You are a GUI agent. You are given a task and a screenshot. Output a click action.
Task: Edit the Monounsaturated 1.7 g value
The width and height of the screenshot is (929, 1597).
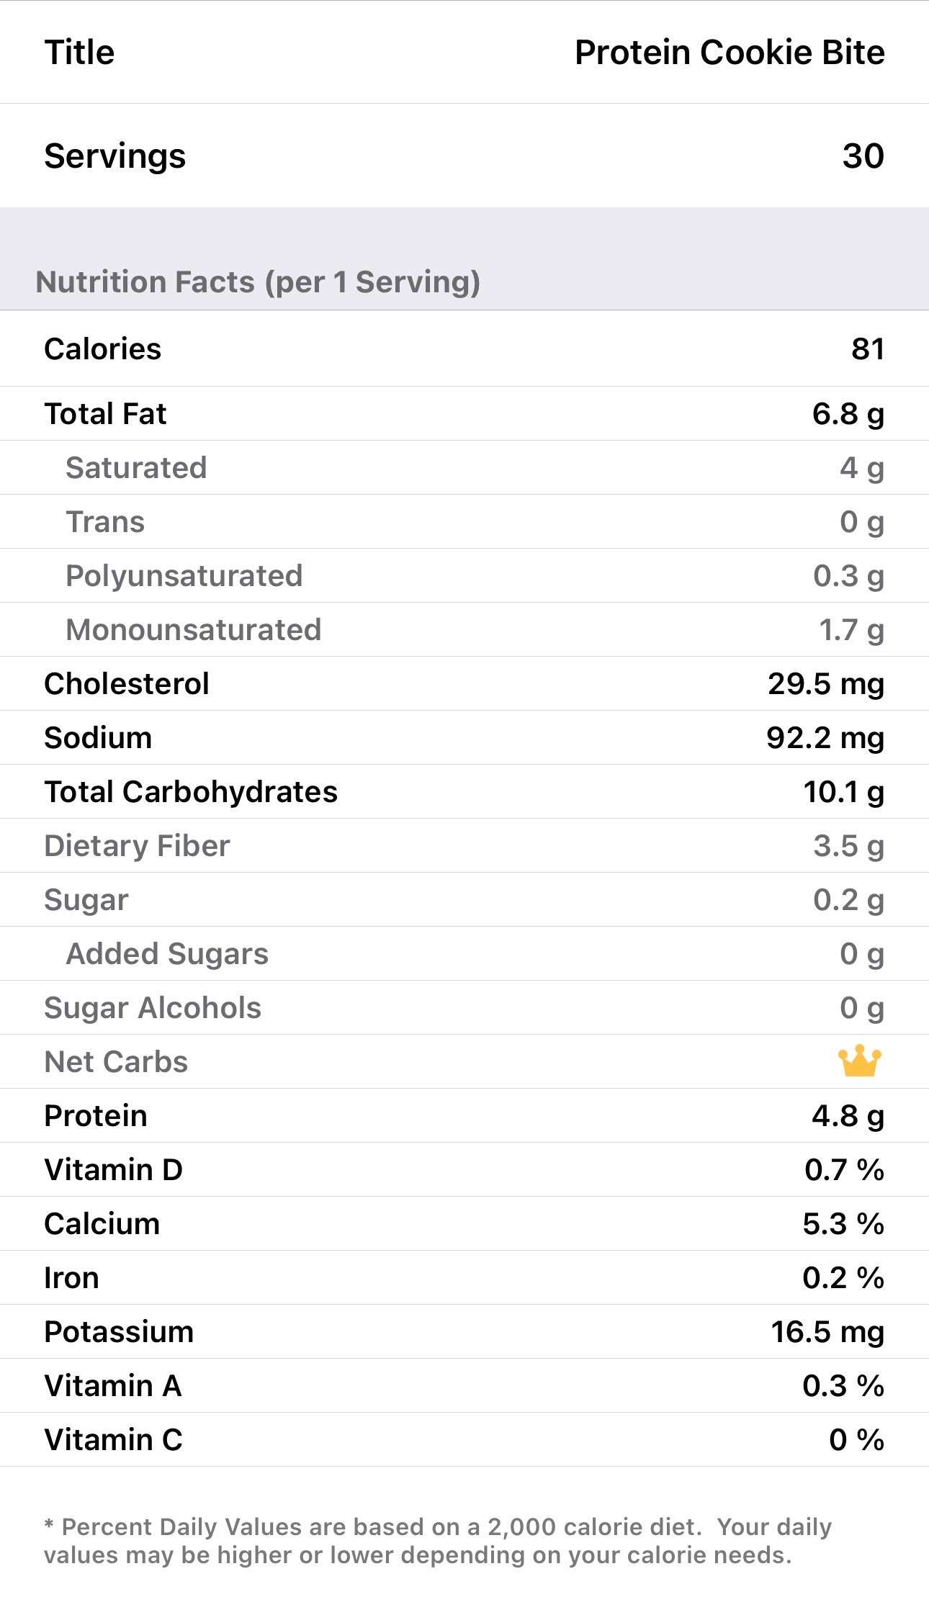851,629
